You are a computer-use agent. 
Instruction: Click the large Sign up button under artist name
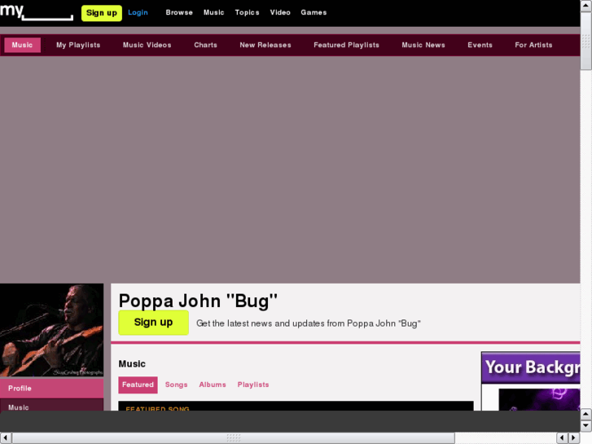(x=153, y=323)
